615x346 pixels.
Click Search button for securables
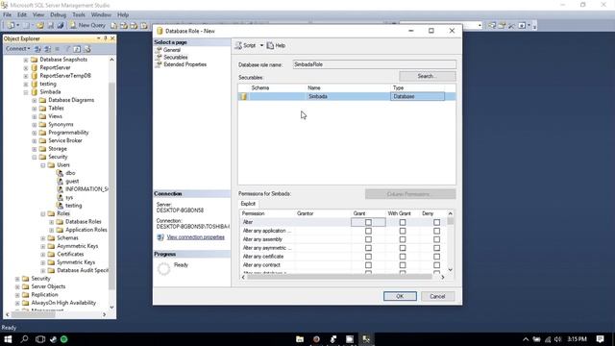[x=427, y=76]
